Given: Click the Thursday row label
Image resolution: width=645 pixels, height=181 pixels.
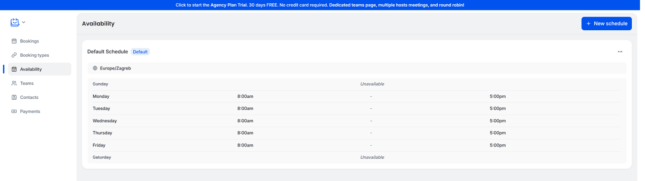Looking at the screenshot, I should [x=102, y=133].
